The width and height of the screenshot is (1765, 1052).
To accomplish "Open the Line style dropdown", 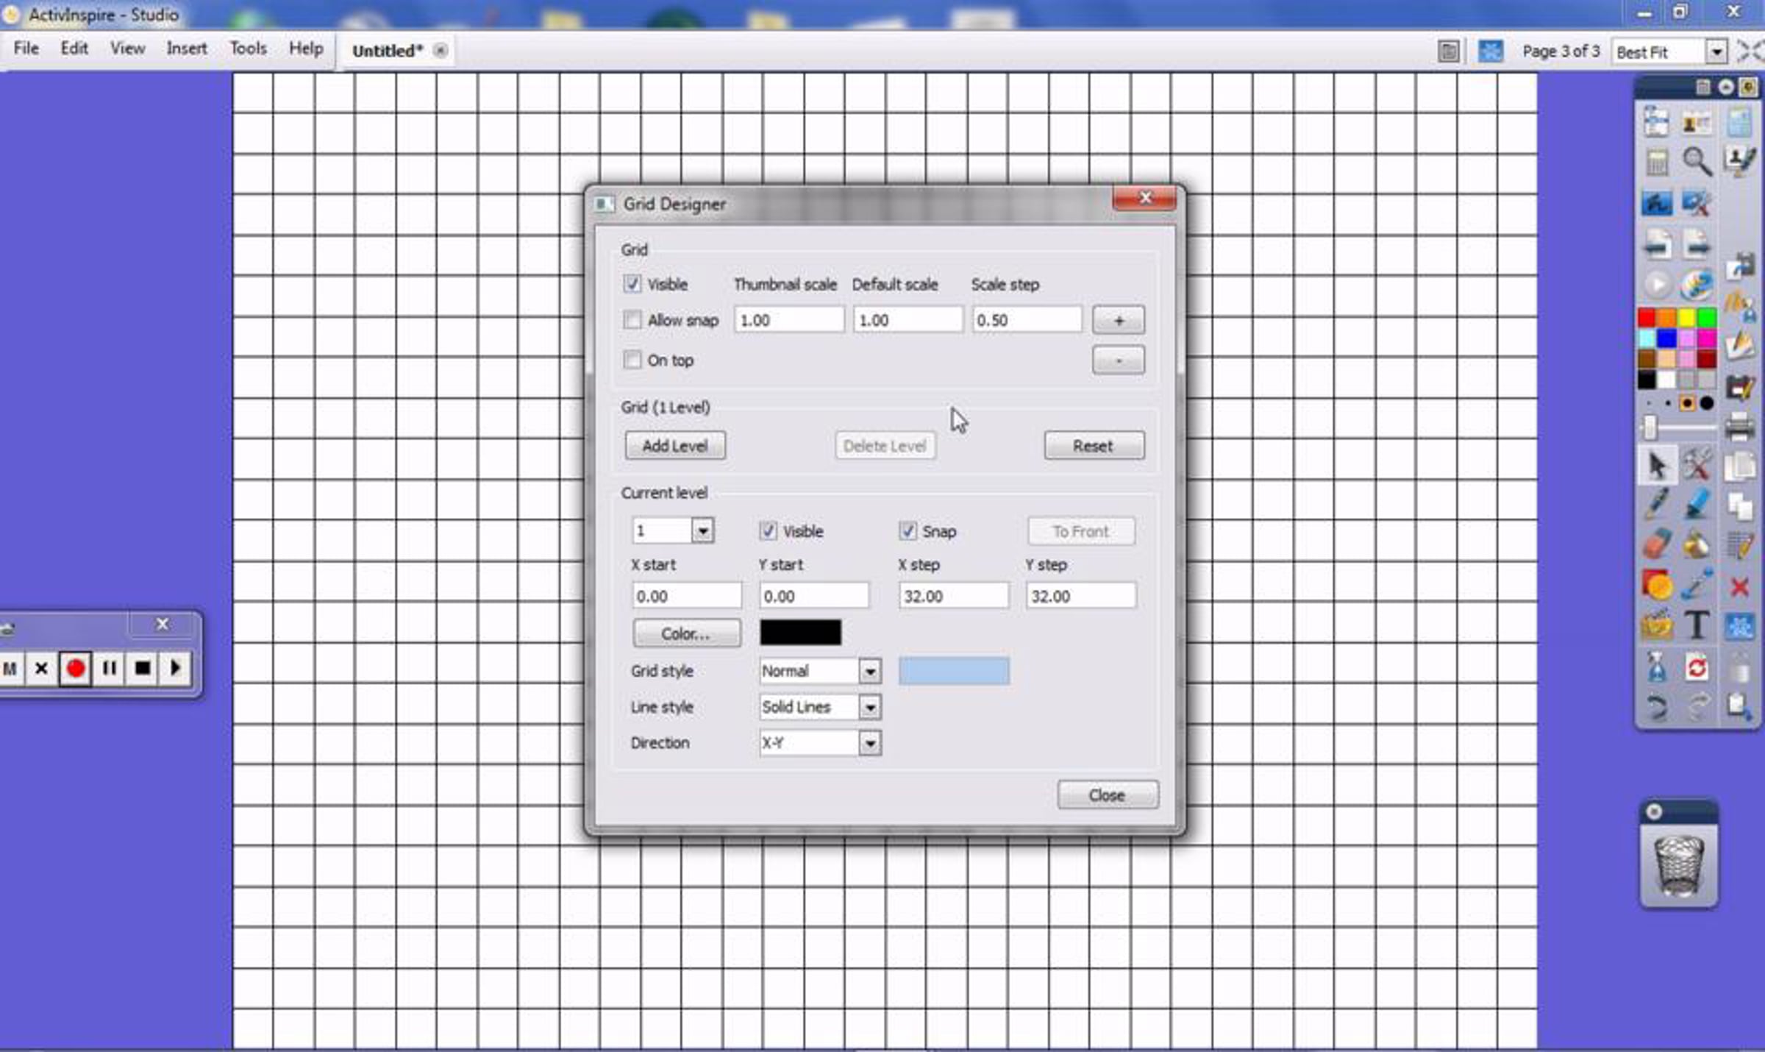I will [869, 707].
